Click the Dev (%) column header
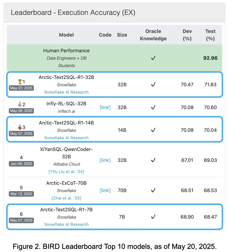Image resolution: width=230 pixels, height=252 pixels. click(x=187, y=35)
